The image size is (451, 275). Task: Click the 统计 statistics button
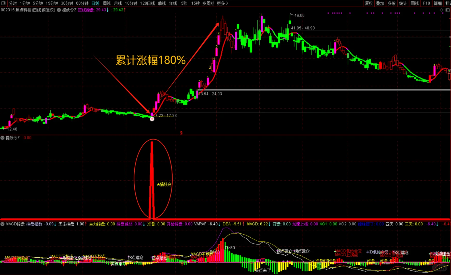[403, 3]
